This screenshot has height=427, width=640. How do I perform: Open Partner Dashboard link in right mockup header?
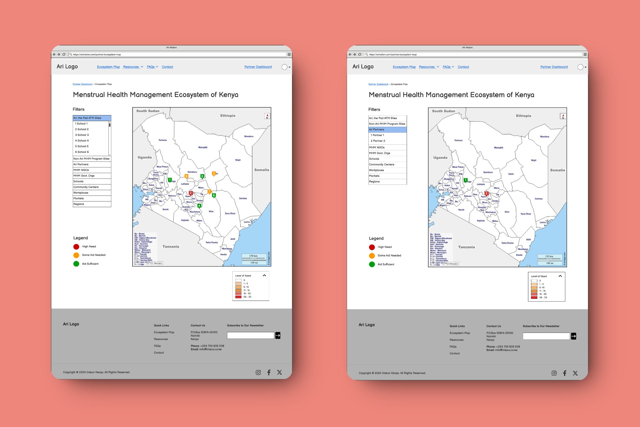[x=554, y=67]
